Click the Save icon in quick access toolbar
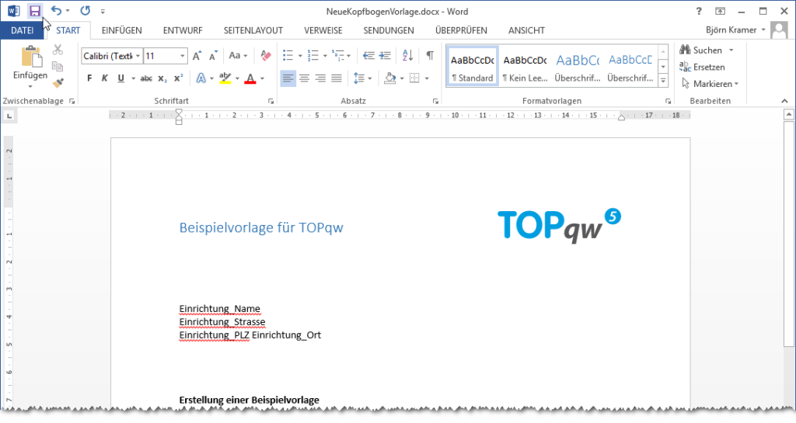796x423 pixels. (35, 11)
